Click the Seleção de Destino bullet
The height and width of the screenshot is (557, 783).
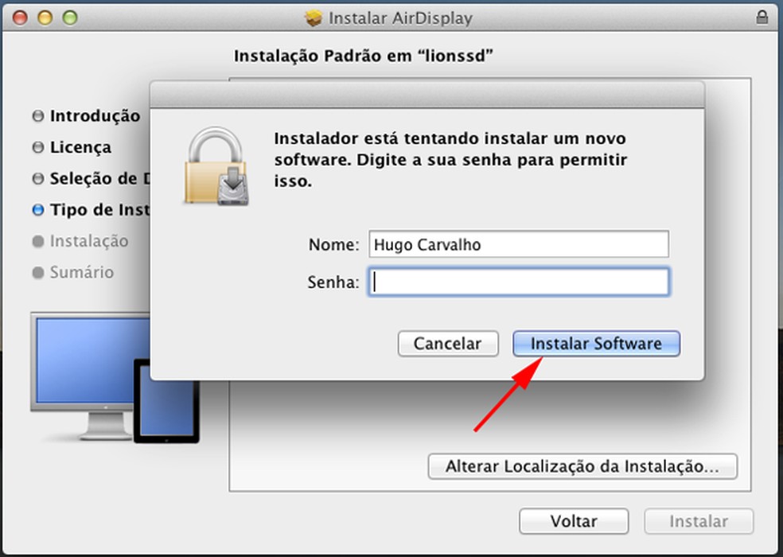pyautogui.click(x=38, y=178)
